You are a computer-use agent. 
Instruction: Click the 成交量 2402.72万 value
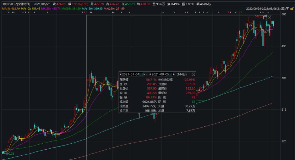[149, 106]
